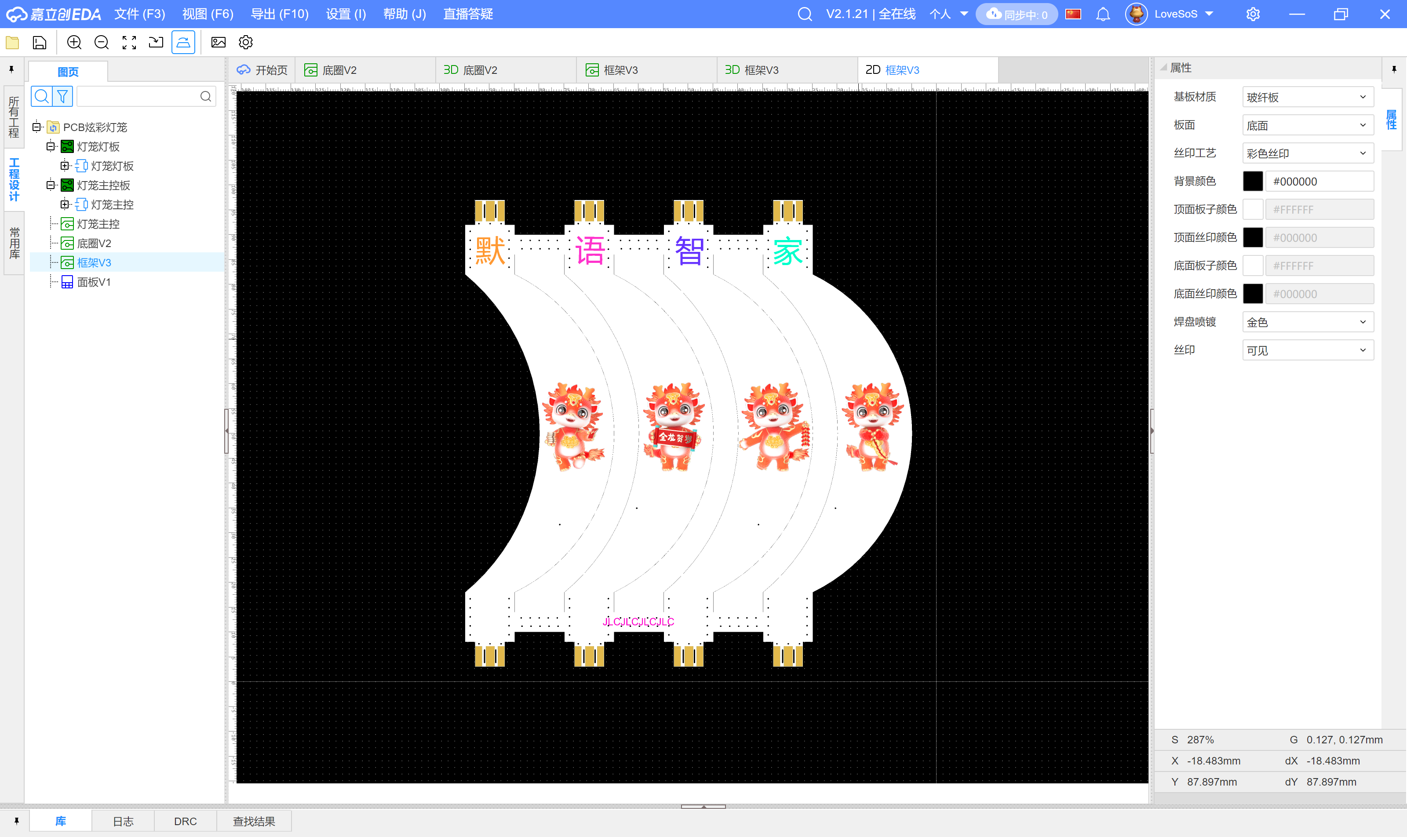Click the 背景颜色 black color swatch
The image size is (1407, 837).
(x=1252, y=182)
